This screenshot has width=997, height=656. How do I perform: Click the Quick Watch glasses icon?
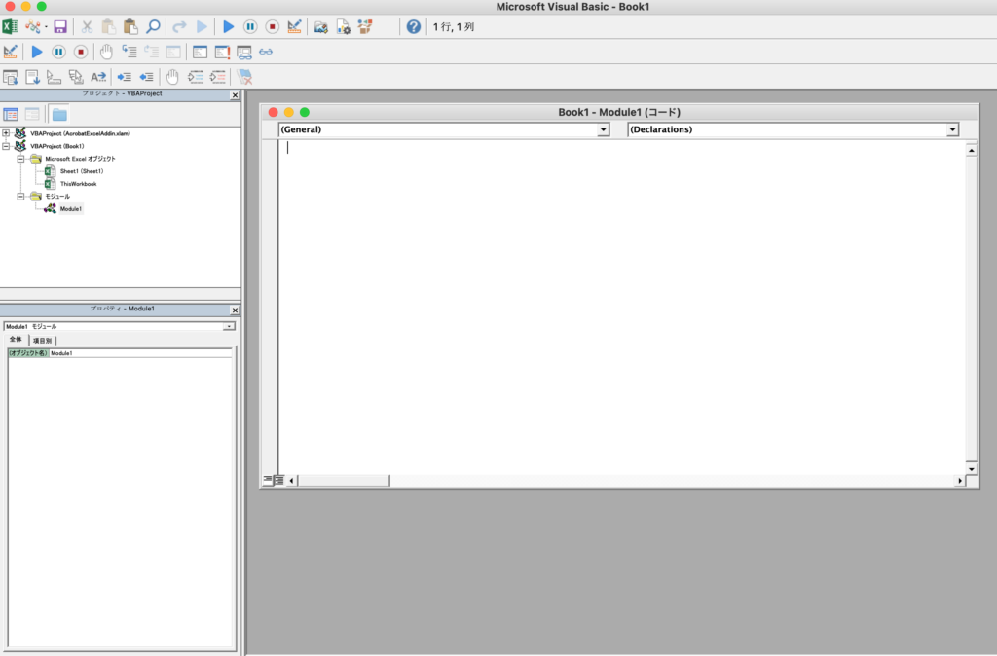tap(266, 52)
